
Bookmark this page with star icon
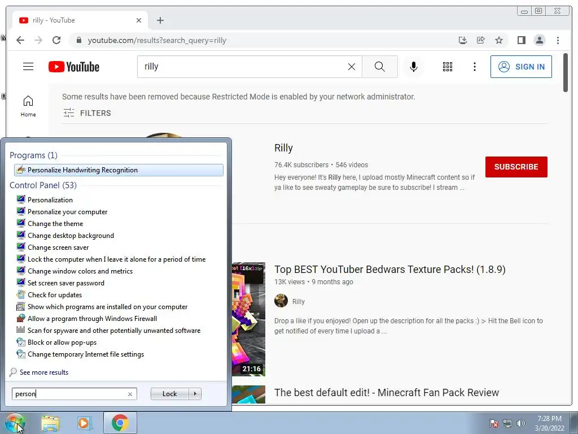499,40
